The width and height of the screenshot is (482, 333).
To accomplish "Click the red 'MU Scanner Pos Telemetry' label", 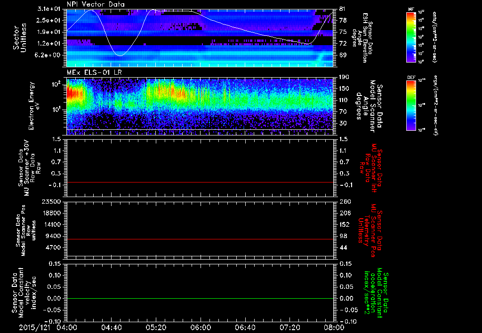I will tap(371, 230).
